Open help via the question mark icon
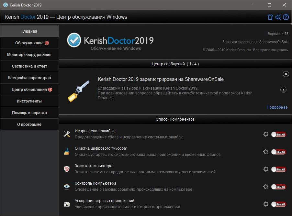Screen dimensions: 292x216 (286, 17)
